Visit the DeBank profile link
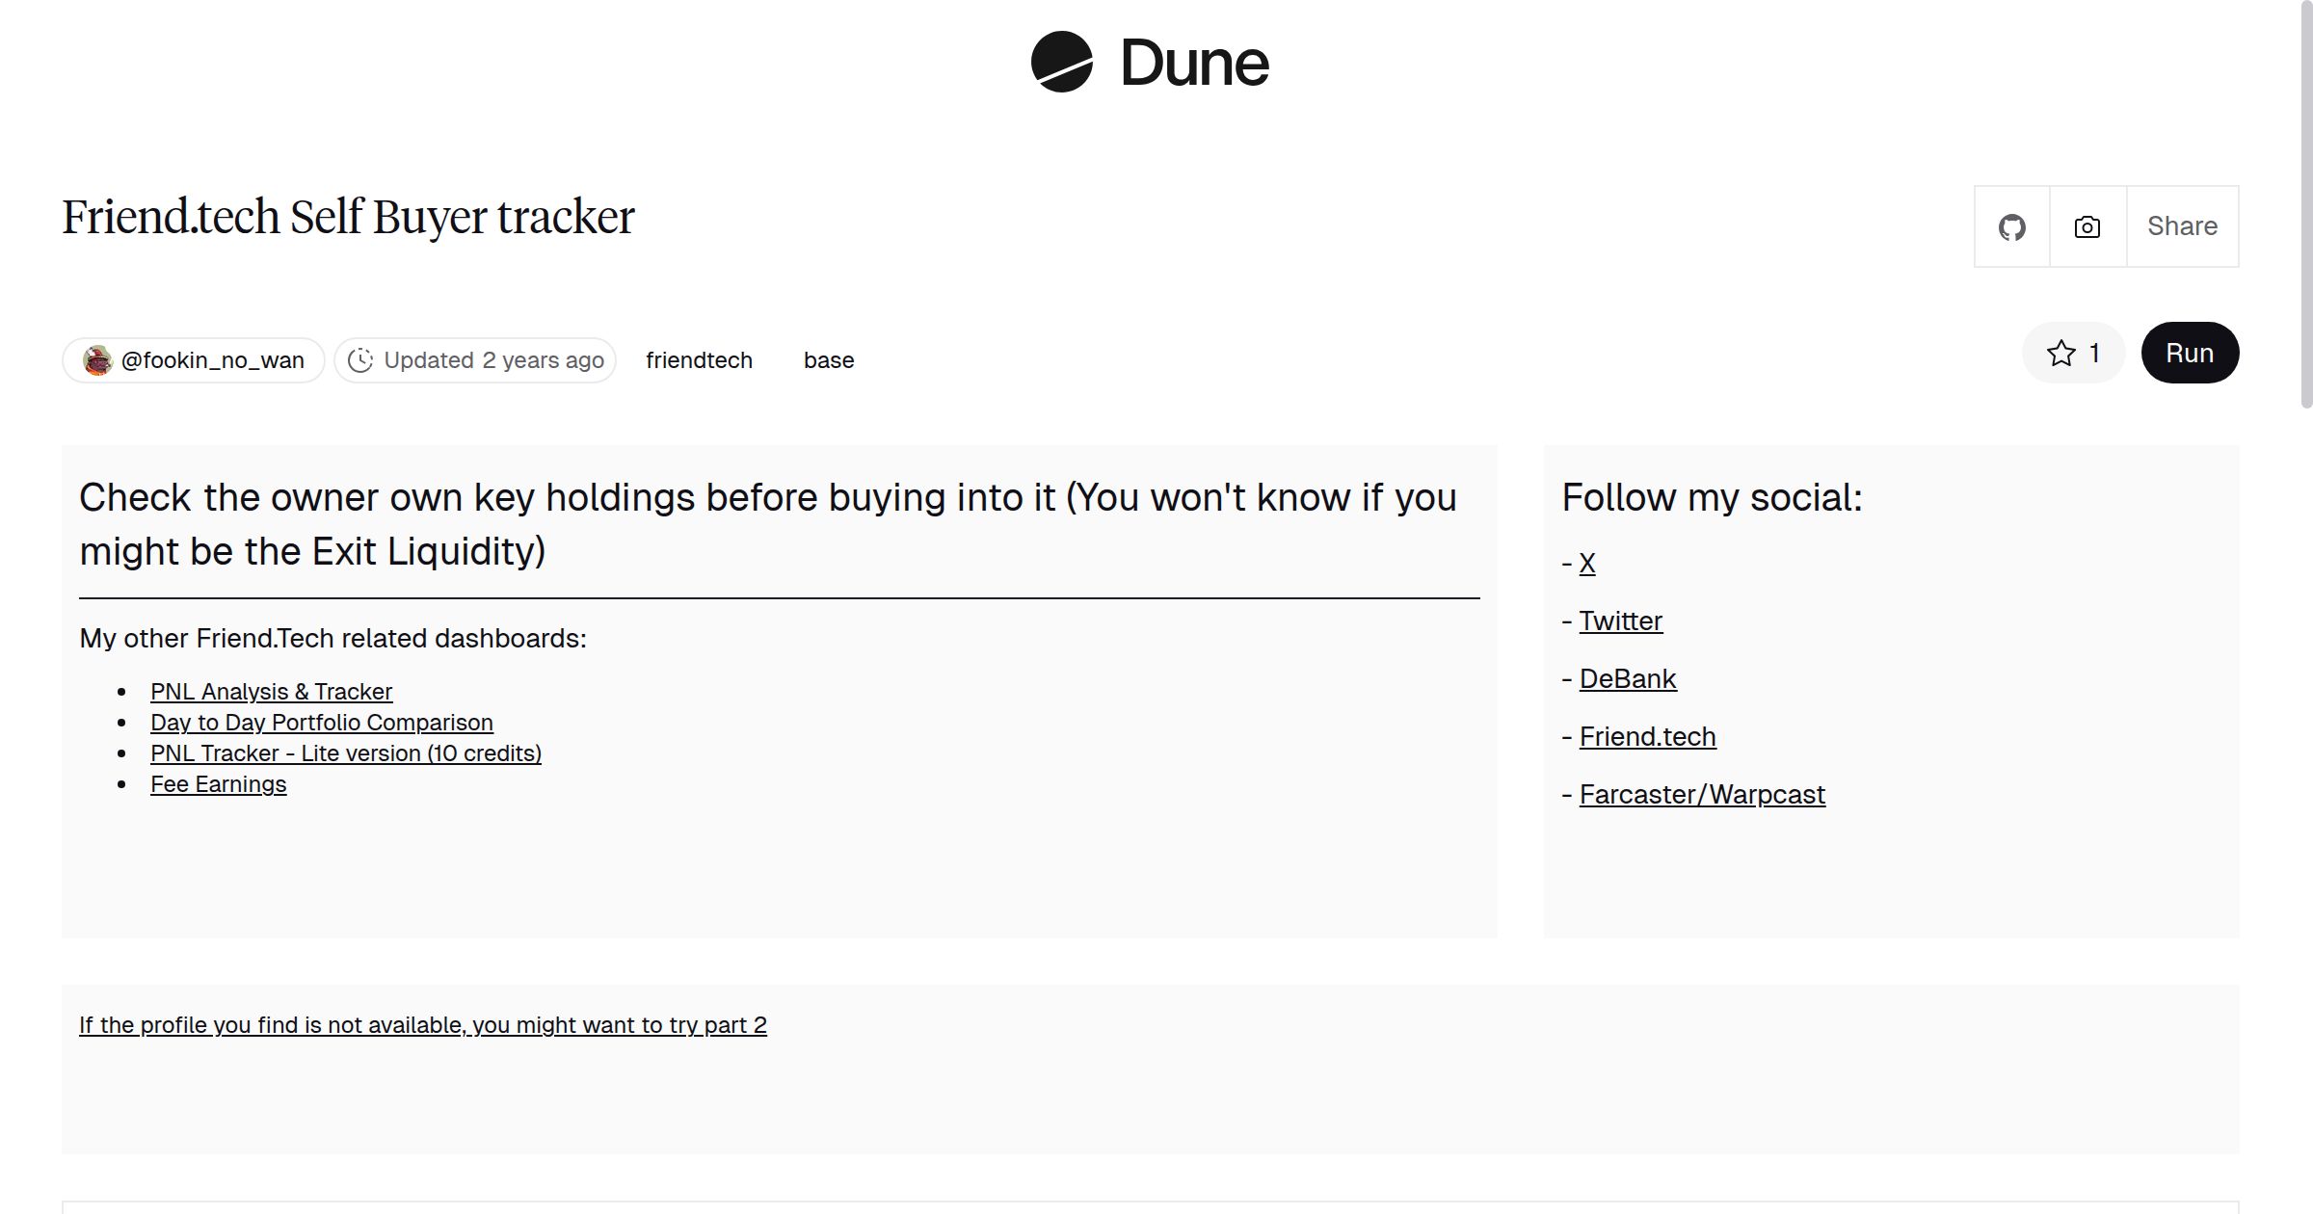Image resolution: width=2313 pixels, height=1214 pixels. click(1627, 679)
